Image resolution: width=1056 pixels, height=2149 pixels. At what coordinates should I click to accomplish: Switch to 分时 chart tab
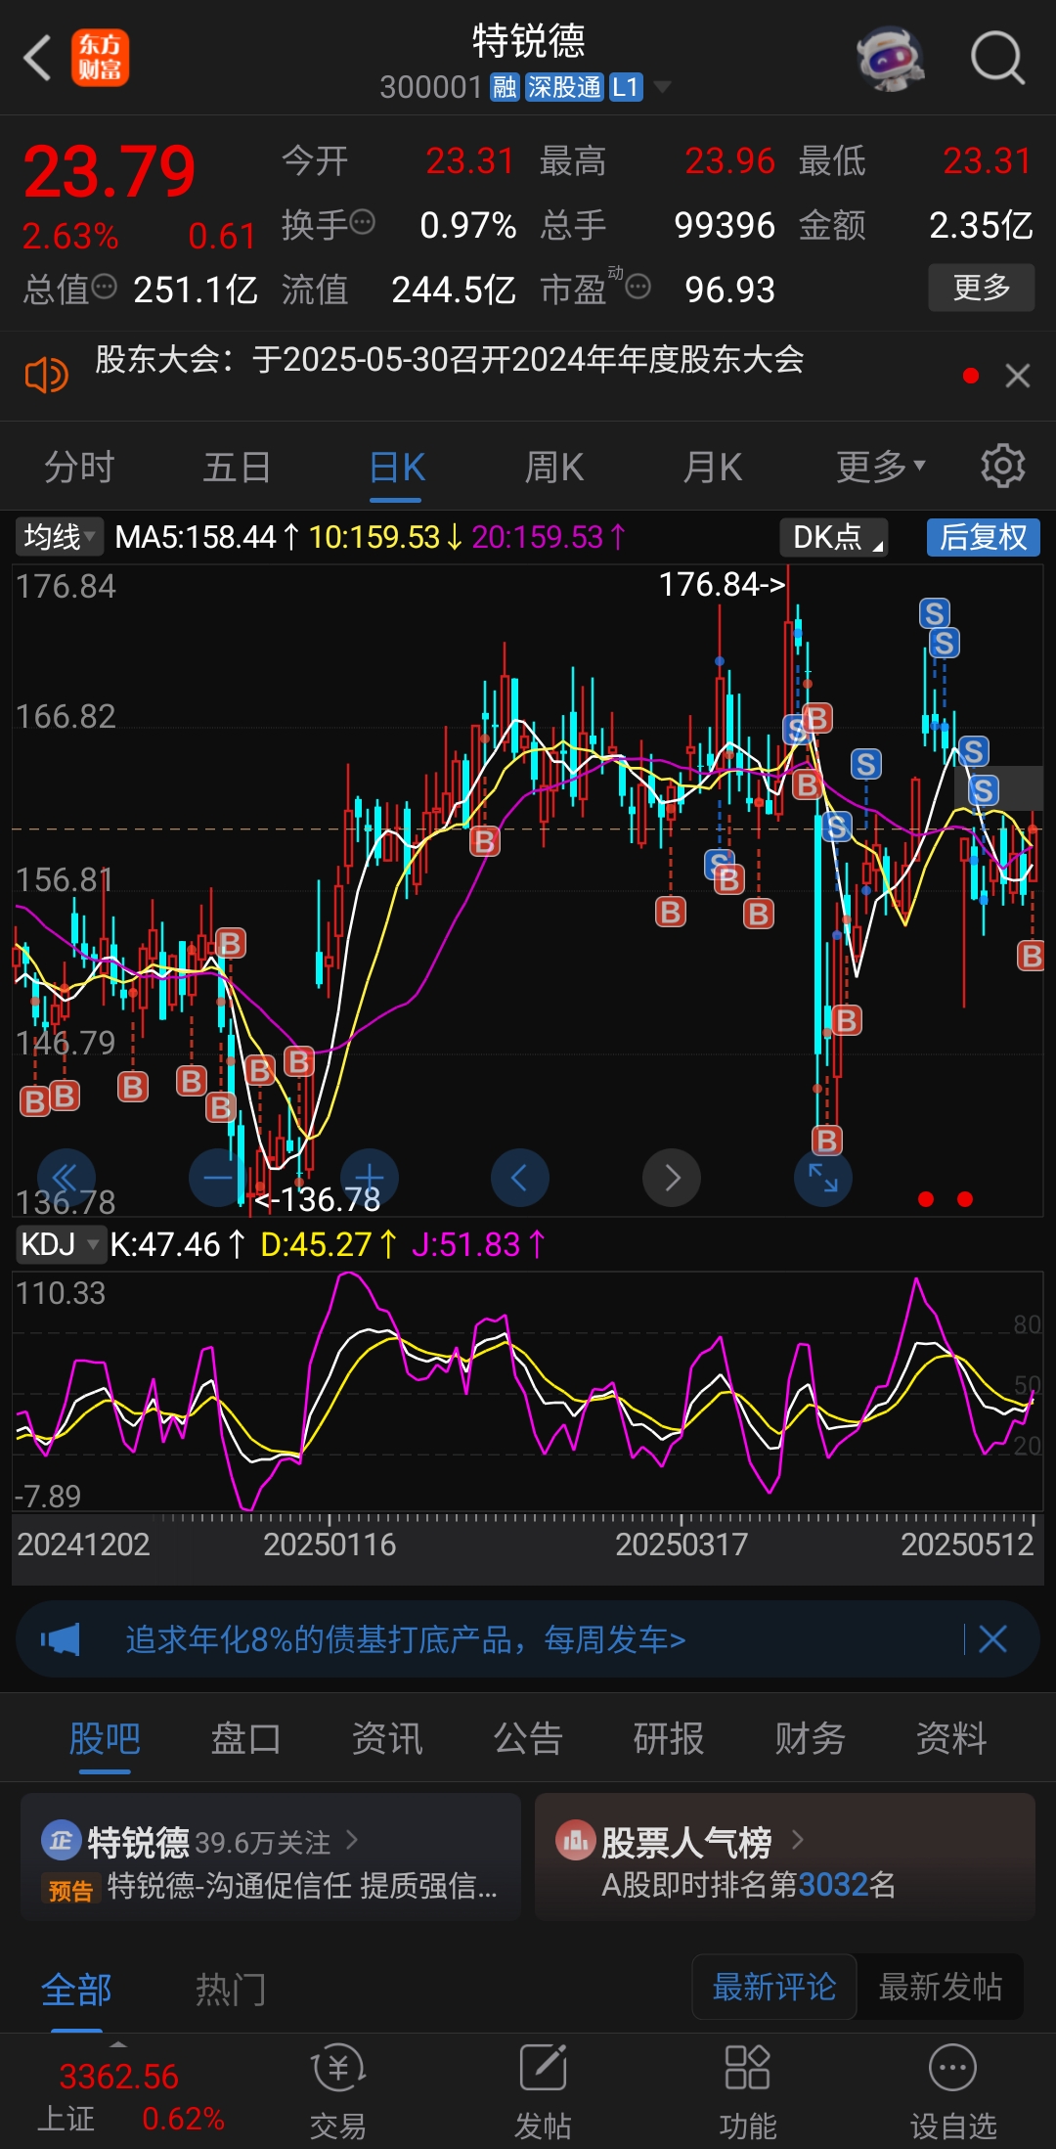79,467
